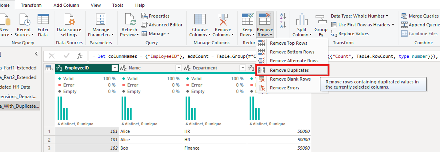Click Replace Values
The image size is (440, 152).
click(350, 34)
